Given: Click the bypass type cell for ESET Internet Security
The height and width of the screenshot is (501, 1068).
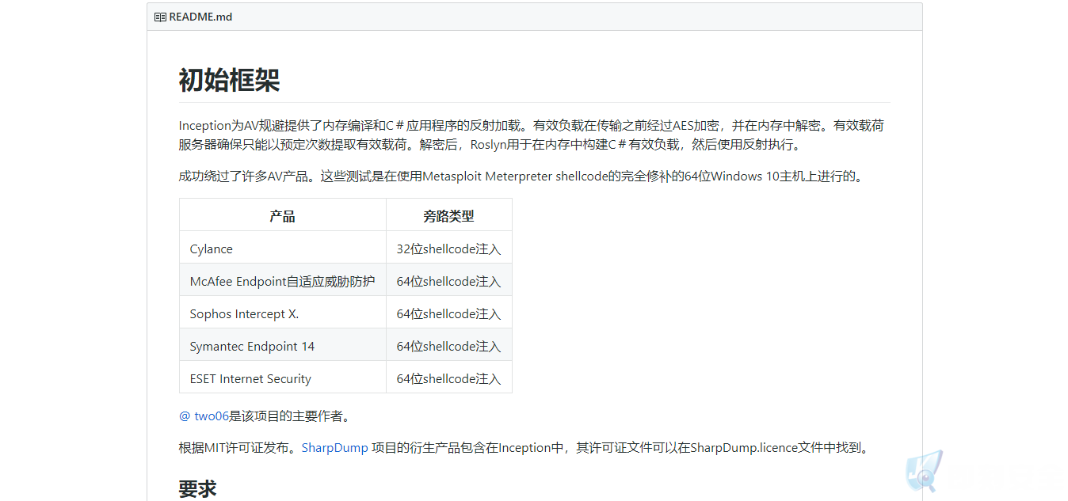Looking at the screenshot, I should pyautogui.click(x=449, y=378).
